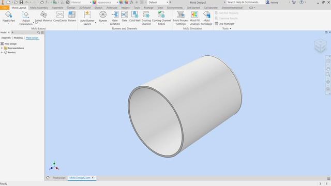This screenshot has width=331, height=186.
Task: Select Mold Design root tree item
Action: coord(10,44)
